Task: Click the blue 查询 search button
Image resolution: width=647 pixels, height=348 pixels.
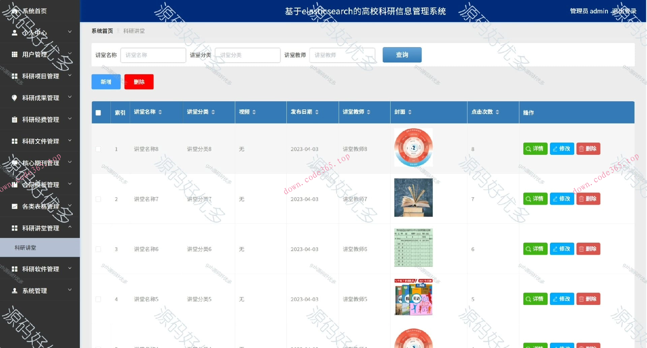Action: pyautogui.click(x=402, y=55)
